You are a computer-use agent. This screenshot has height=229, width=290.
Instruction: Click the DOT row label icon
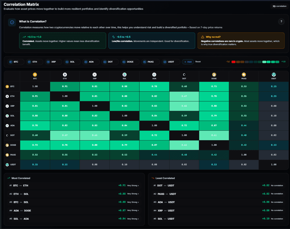(x=7, y=135)
